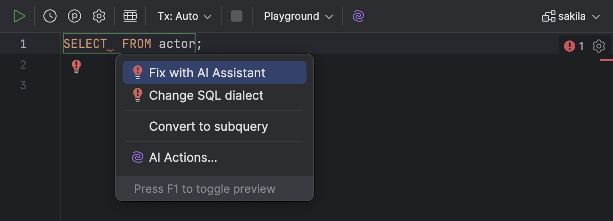Open query history clock icon

(50, 16)
